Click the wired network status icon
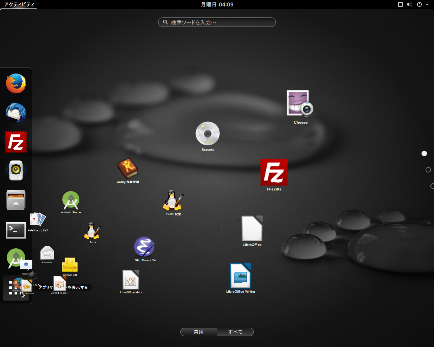The height and width of the screenshot is (347, 434). [400, 4]
